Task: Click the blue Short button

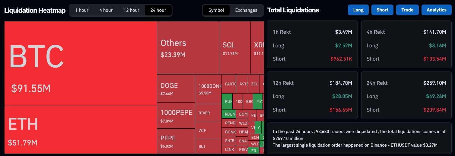Action: coord(382,10)
